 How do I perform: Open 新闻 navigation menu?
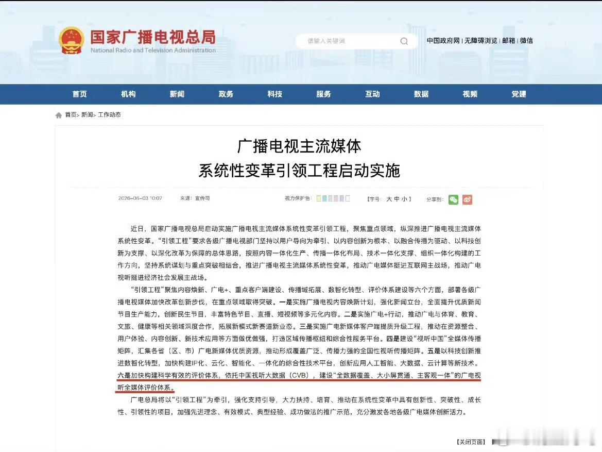point(177,94)
